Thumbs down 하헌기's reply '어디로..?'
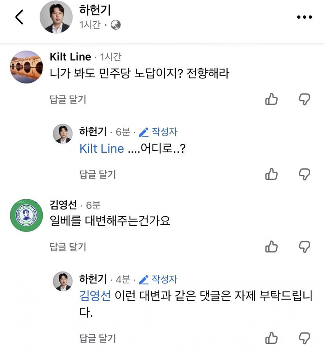The height and width of the screenshot is (353, 324). (305, 174)
